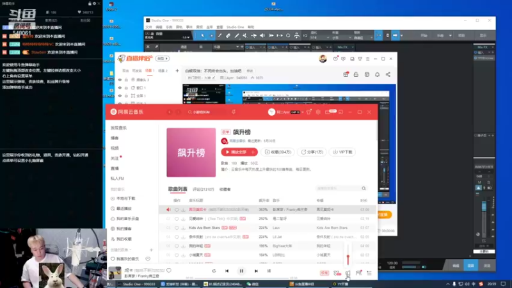
Task: Click the 分享(1万) share button
Action: coord(312,152)
